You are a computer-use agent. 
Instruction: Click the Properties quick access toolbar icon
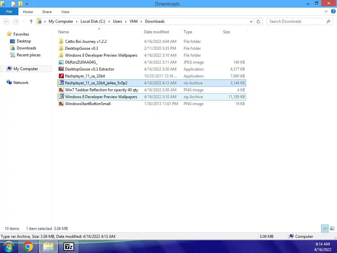[13, 4]
